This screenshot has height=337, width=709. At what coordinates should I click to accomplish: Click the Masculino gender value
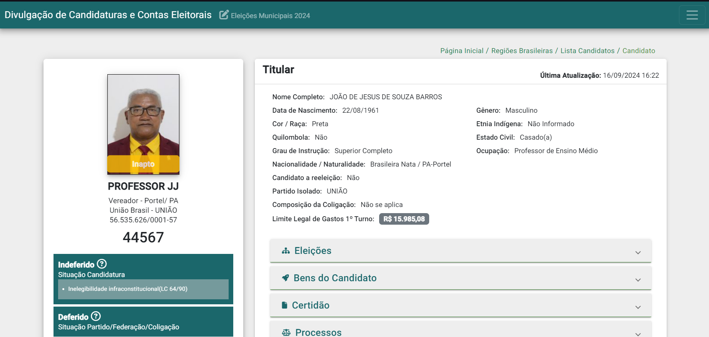521,110
